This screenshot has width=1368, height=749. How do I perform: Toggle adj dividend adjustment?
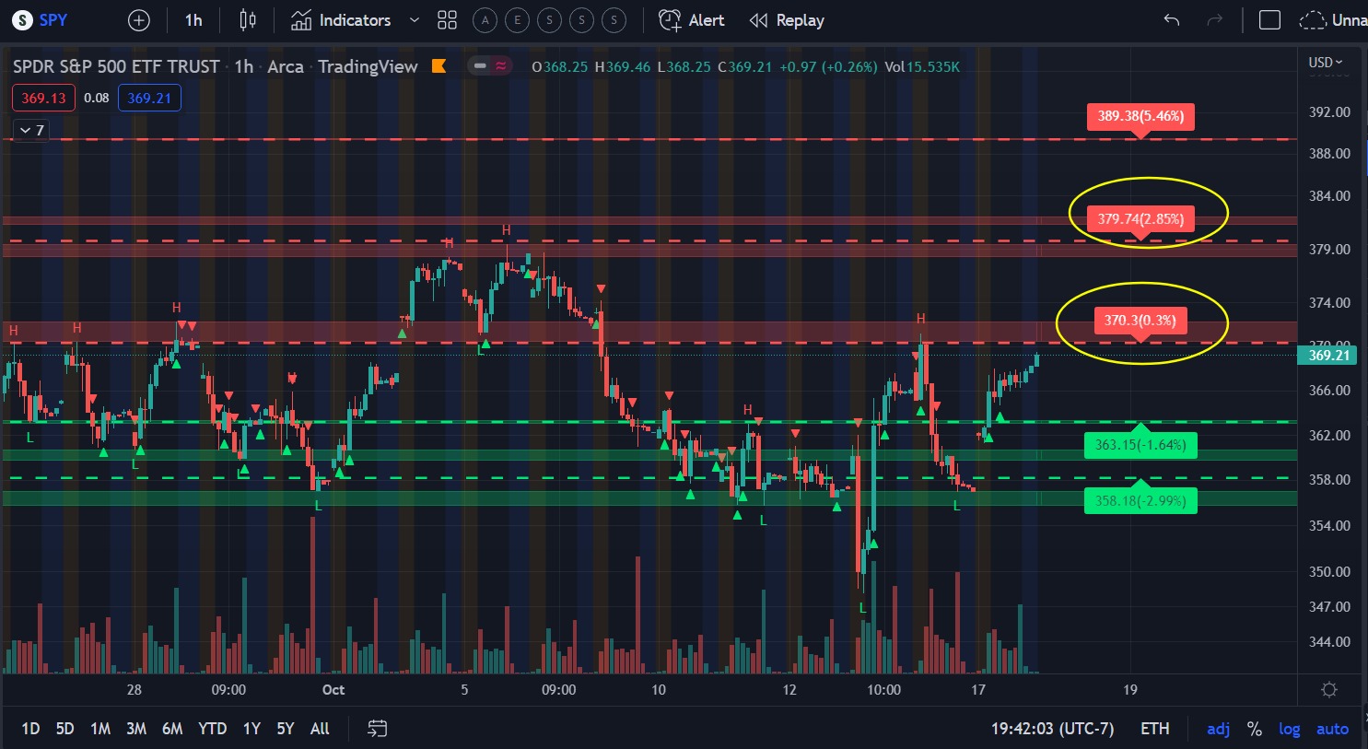click(1218, 729)
